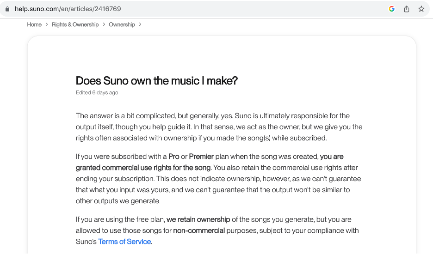Image resolution: width=433 pixels, height=254 pixels.
Task: Click the "Edited 6 days ago" timestamp
Action: [x=97, y=93]
